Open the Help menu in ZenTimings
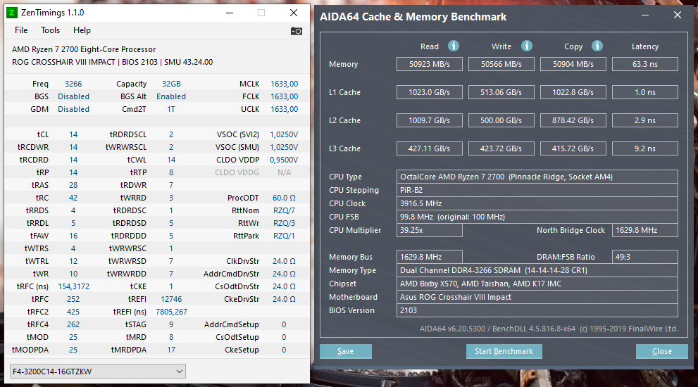 [x=82, y=30]
